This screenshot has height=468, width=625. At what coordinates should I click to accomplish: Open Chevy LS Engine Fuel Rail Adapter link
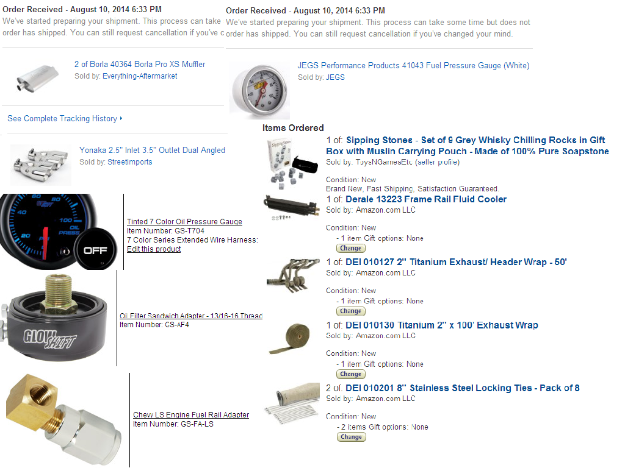click(x=191, y=414)
